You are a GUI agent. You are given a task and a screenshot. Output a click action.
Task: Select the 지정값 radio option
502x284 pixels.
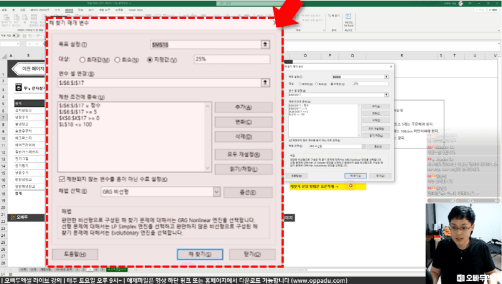tap(149, 60)
